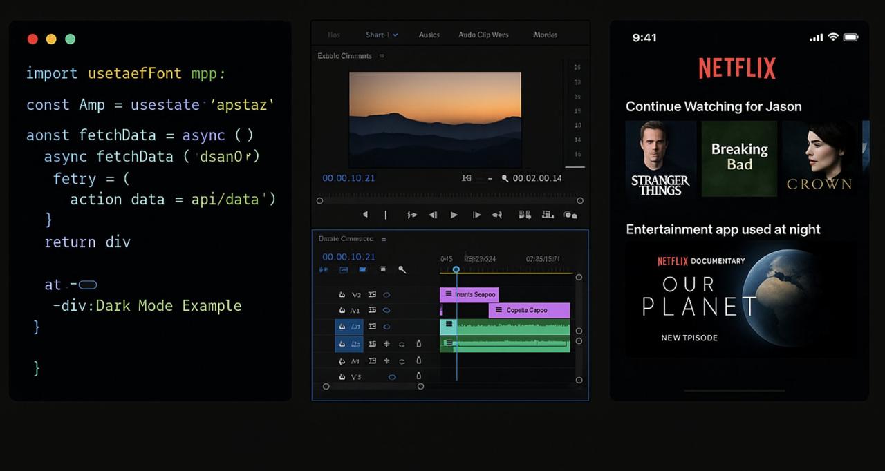
Task: Tap the red NETFLIX logo
Action: click(737, 68)
